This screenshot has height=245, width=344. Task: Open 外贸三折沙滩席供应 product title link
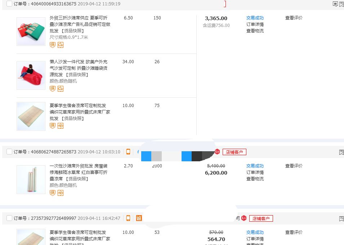pyautogui.click(x=78, y=18)
